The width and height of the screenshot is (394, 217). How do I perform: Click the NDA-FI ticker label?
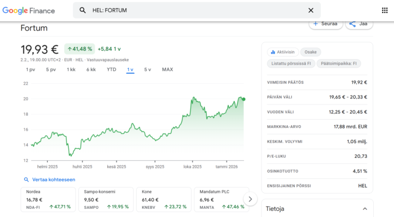pos(33,208)
